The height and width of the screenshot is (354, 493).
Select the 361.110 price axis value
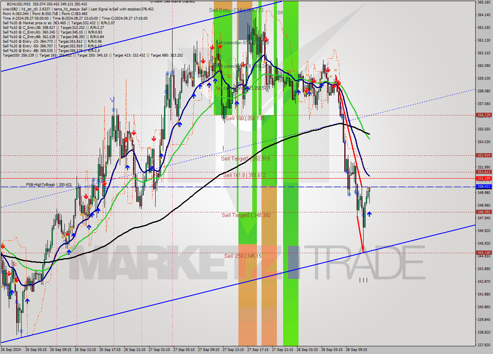click(484, 53)
